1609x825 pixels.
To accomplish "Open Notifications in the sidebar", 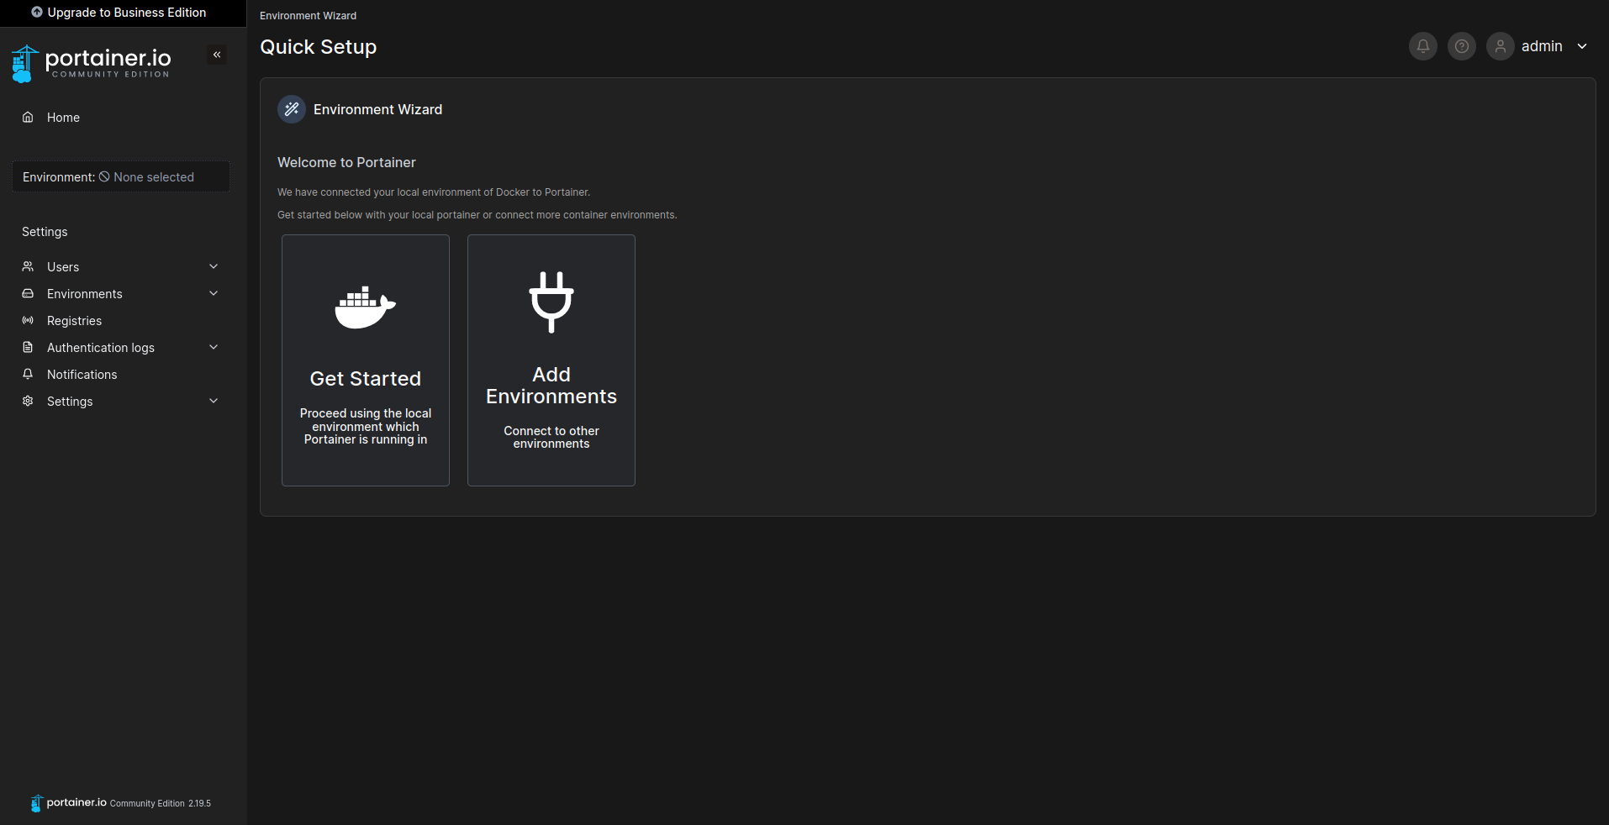I will (82, 375).
